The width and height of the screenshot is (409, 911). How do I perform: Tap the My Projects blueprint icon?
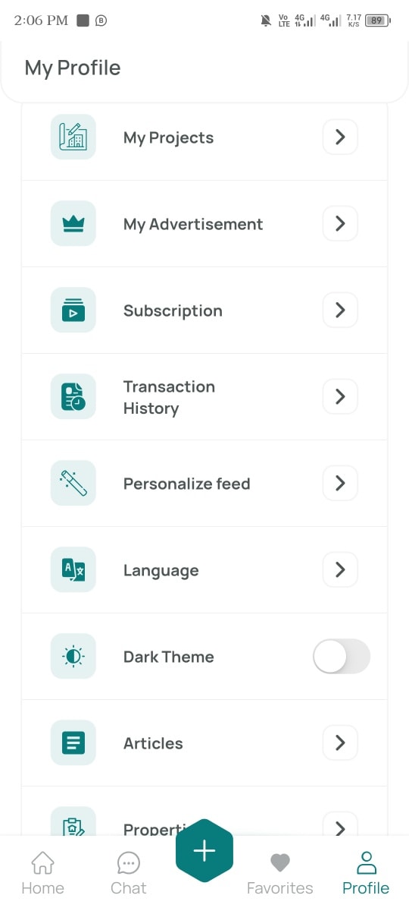[73, 137]
